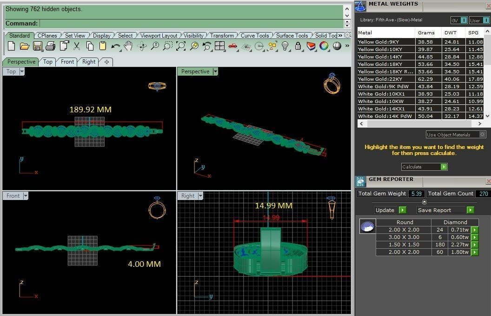
Task: Switch to the Curve Tools tab
Action: pyautogui.click(x=255, y=36)
